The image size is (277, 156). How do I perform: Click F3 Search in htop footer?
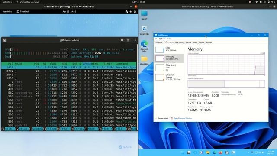pyautogui.click(x=36, y=129)
